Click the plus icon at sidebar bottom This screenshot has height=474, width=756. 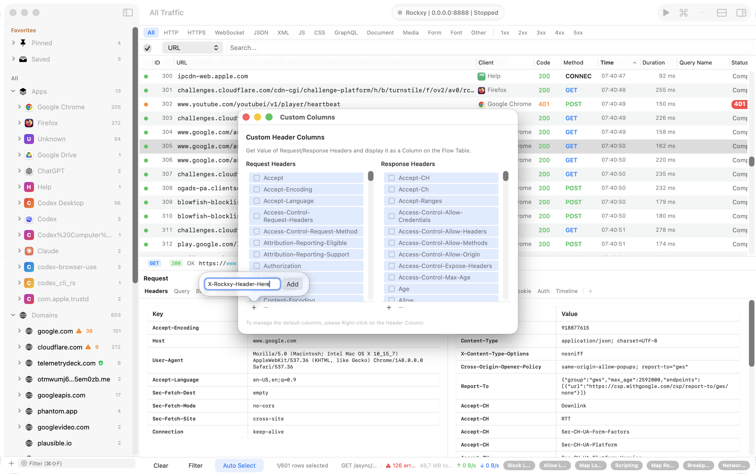pyautogui.click(x=11, y=463)
